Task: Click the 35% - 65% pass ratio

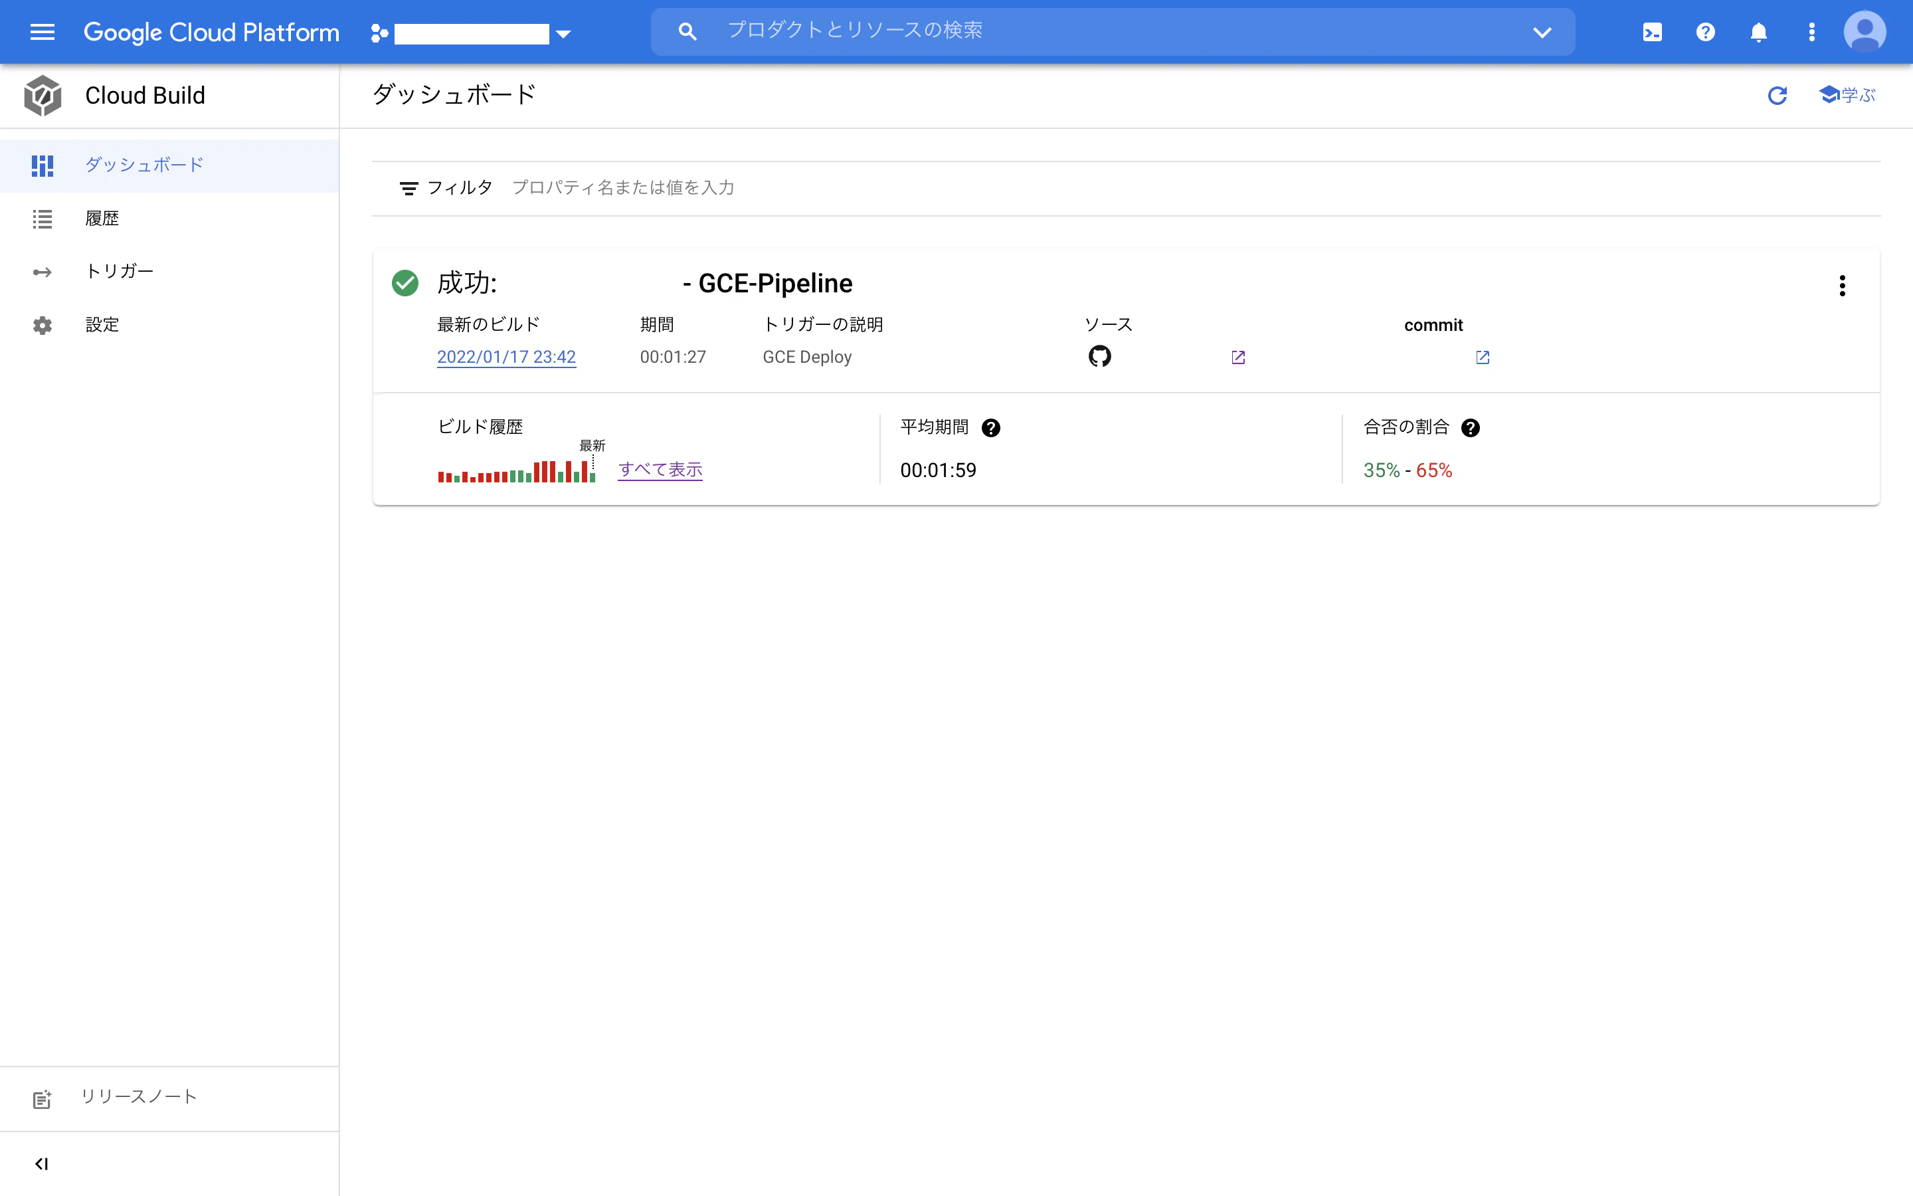Action: [1408, 470]
